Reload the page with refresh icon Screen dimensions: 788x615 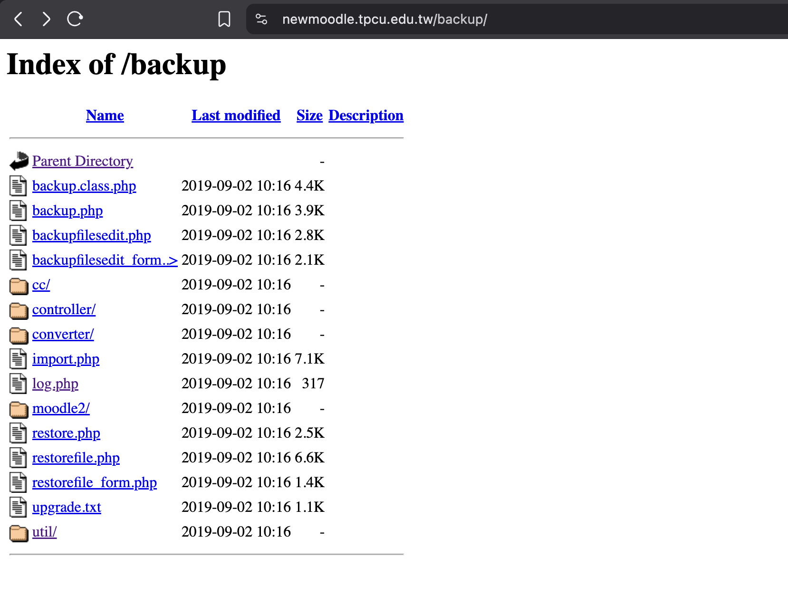pyautogui.click(x=75, y=19)
